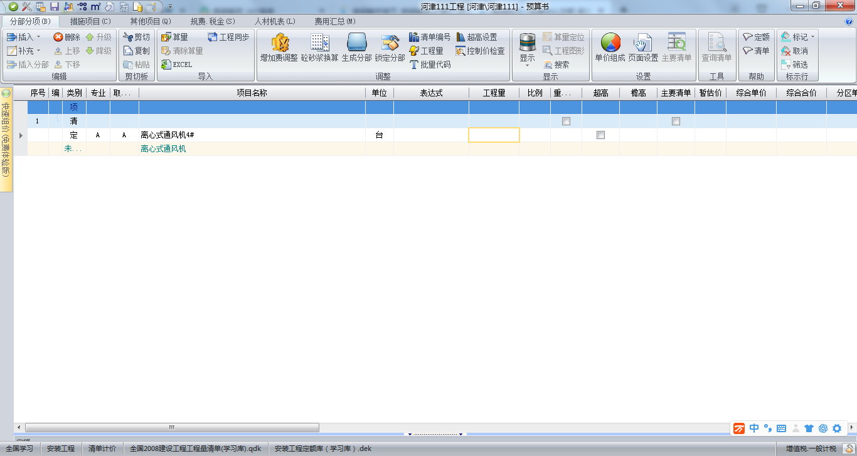Click the 复制 (copy) button
The height and width of the screenshot is (456, 857).
click(x=137, y=51)
